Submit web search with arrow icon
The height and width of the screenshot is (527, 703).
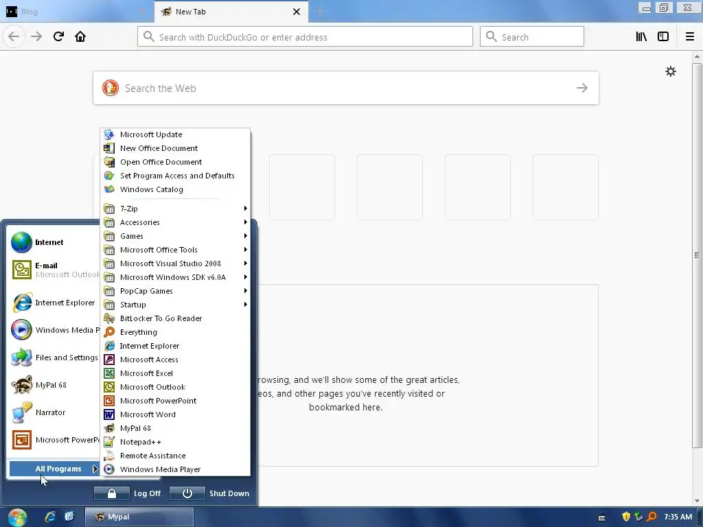tap(582, 88)
